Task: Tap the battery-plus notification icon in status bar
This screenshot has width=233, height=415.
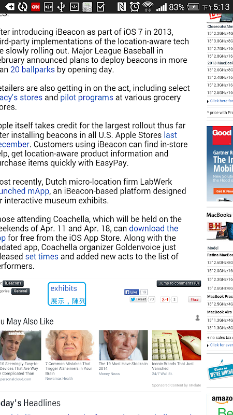Action: tap(10, 7)
